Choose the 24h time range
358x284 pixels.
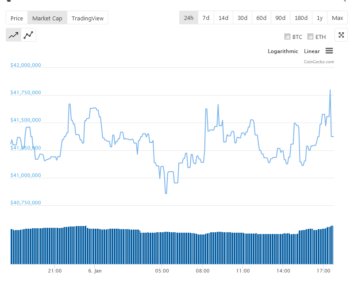pyautogui.click(x=189, y=18)
